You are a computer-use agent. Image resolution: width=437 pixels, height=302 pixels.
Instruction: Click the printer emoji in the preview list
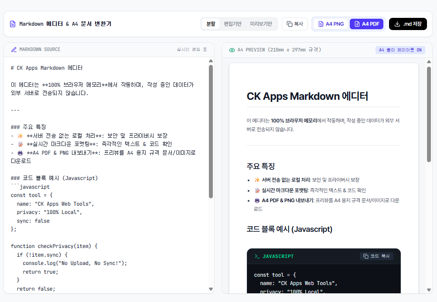[257, 200]
